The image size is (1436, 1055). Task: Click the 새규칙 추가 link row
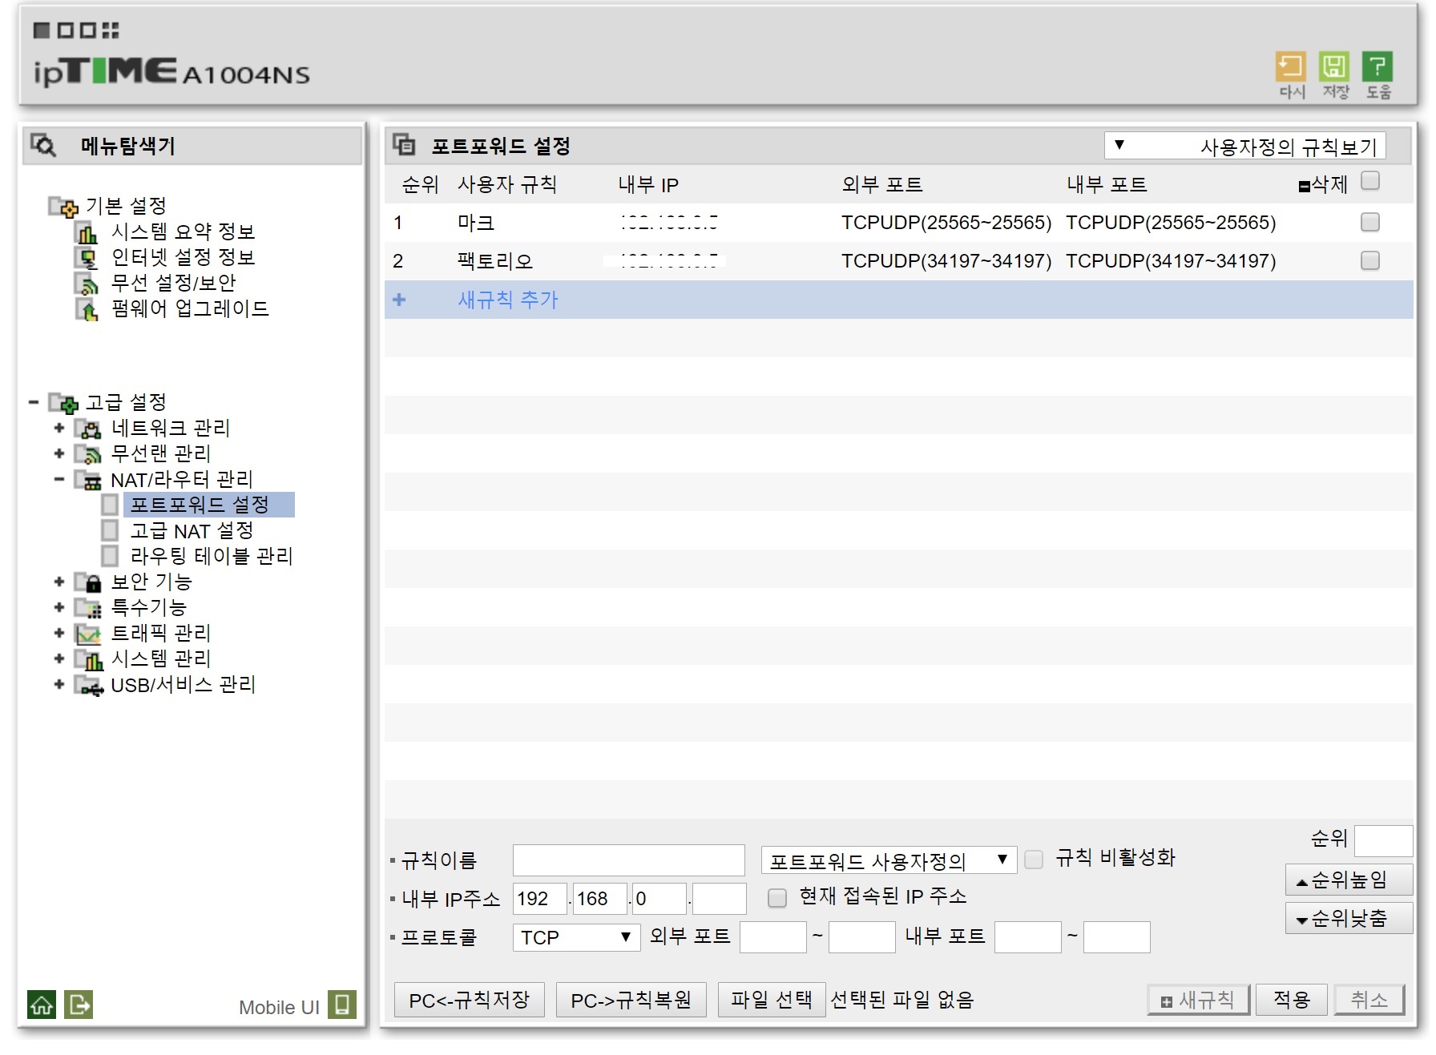[898, 300]
